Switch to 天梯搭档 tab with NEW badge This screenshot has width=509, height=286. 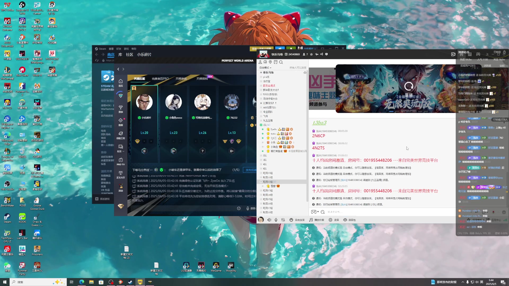click(x=202, y=79)
